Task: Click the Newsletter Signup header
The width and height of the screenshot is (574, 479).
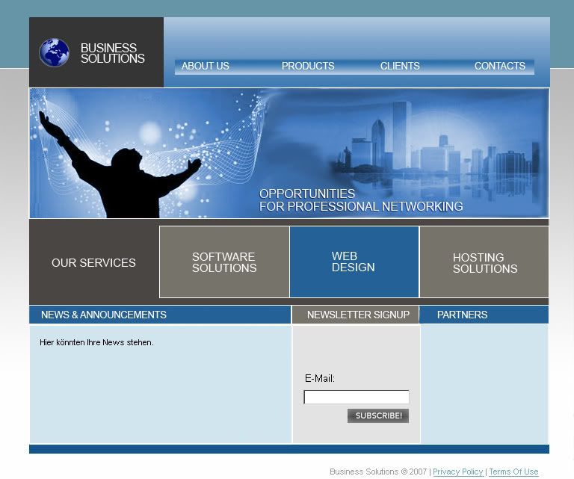Action: coord(358,315)
